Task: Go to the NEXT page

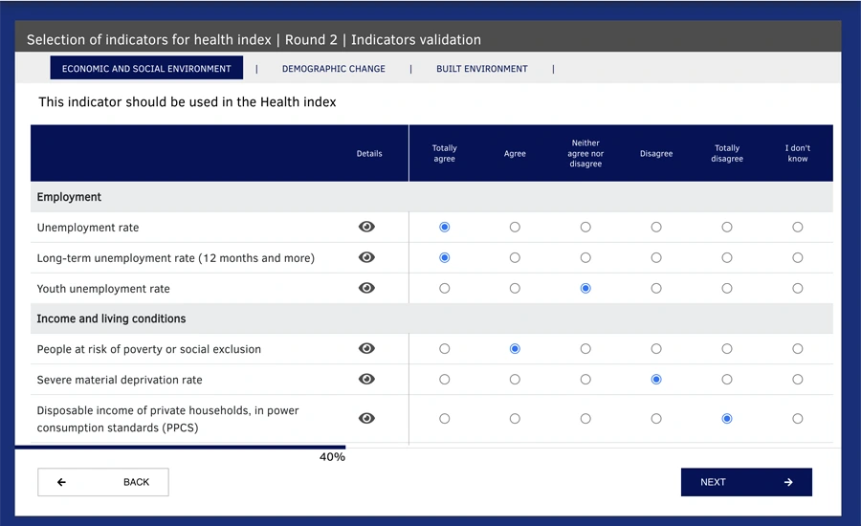Action: pyautogui.click(x=746, y=482)
